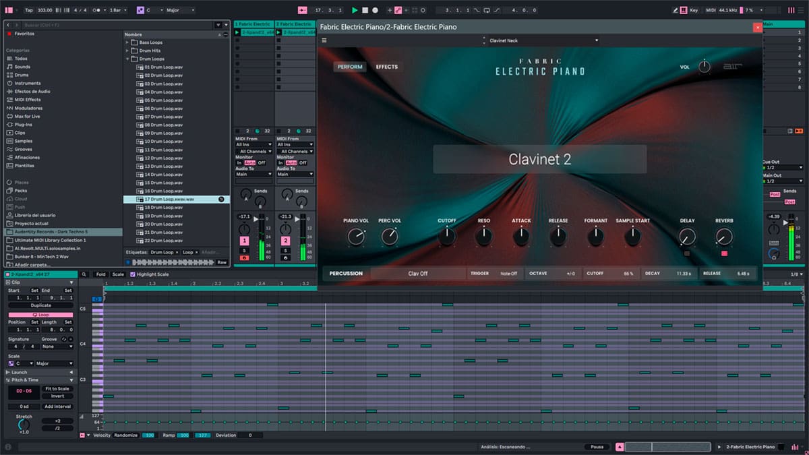Open the Afinaciones category
The height and width of the screenshot is (455, 809).
coord(27,157)
